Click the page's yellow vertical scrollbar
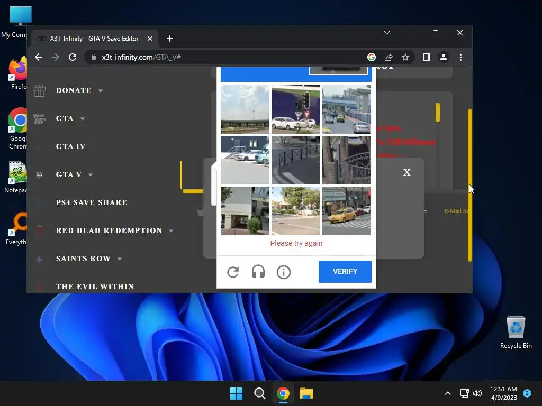The width and height of the screenshot is (542, 406). pyautogui.click(x=470, y=185)
